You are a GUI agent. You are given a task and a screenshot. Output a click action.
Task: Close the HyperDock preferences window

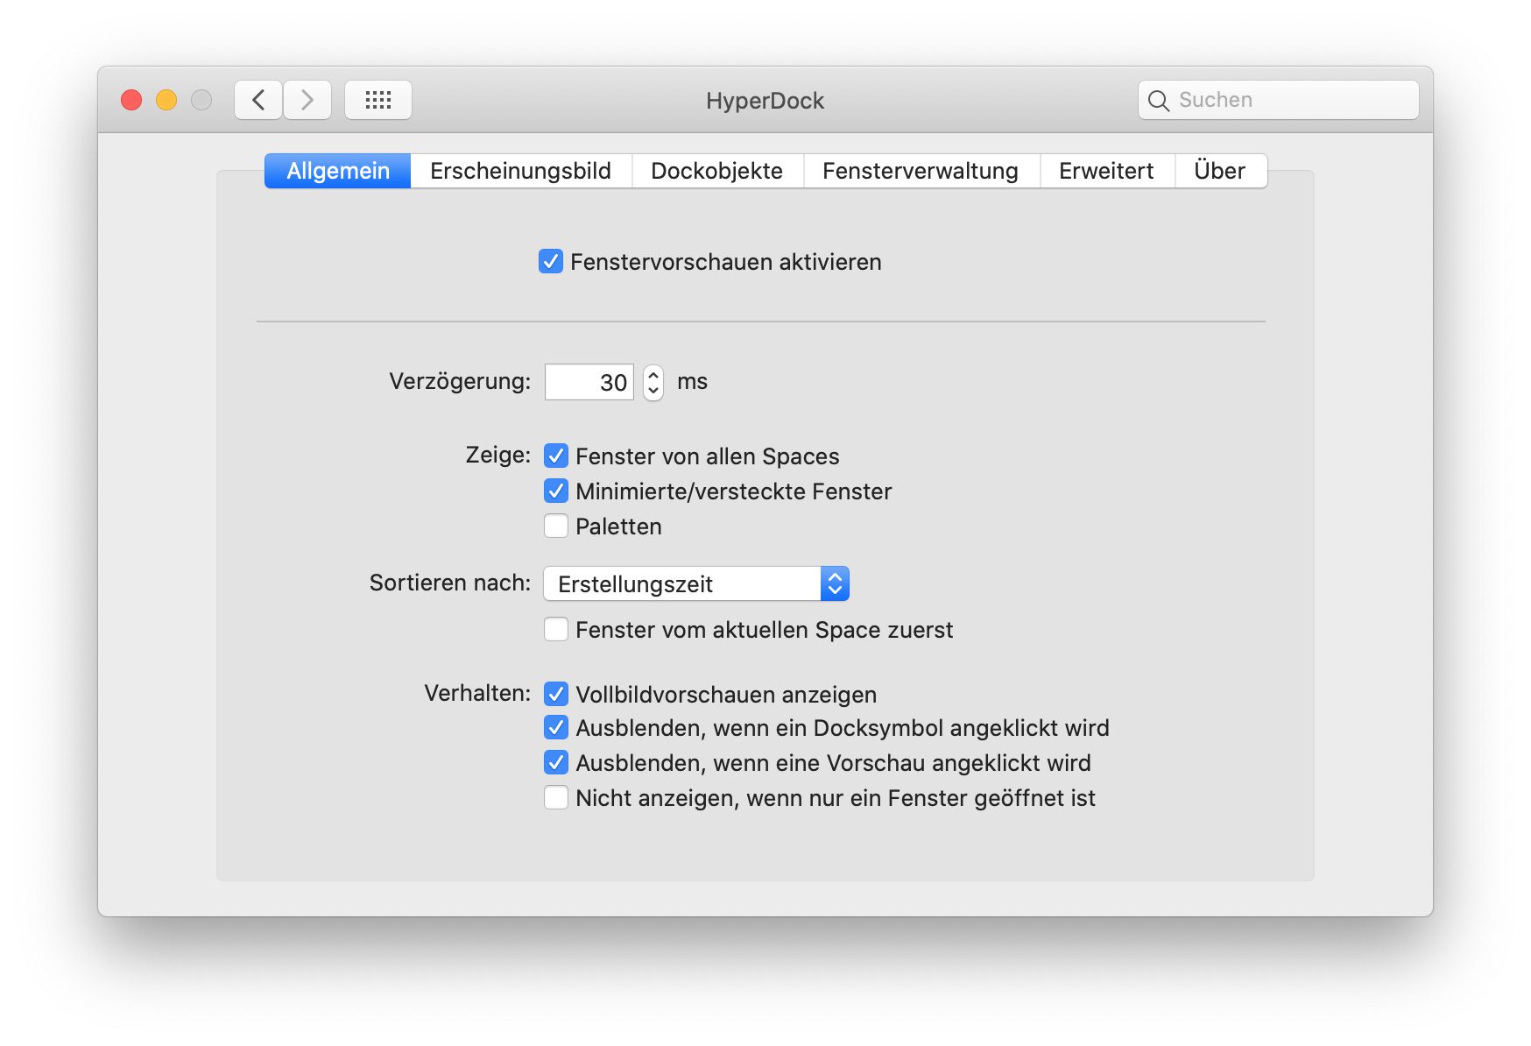click(131, 100)
